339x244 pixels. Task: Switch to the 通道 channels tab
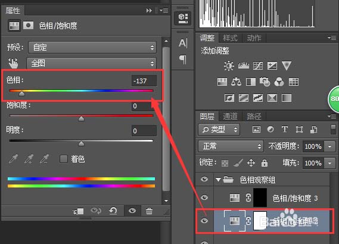coord(230,117)
